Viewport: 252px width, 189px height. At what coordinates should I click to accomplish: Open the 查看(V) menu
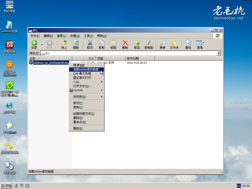[61, 36]
